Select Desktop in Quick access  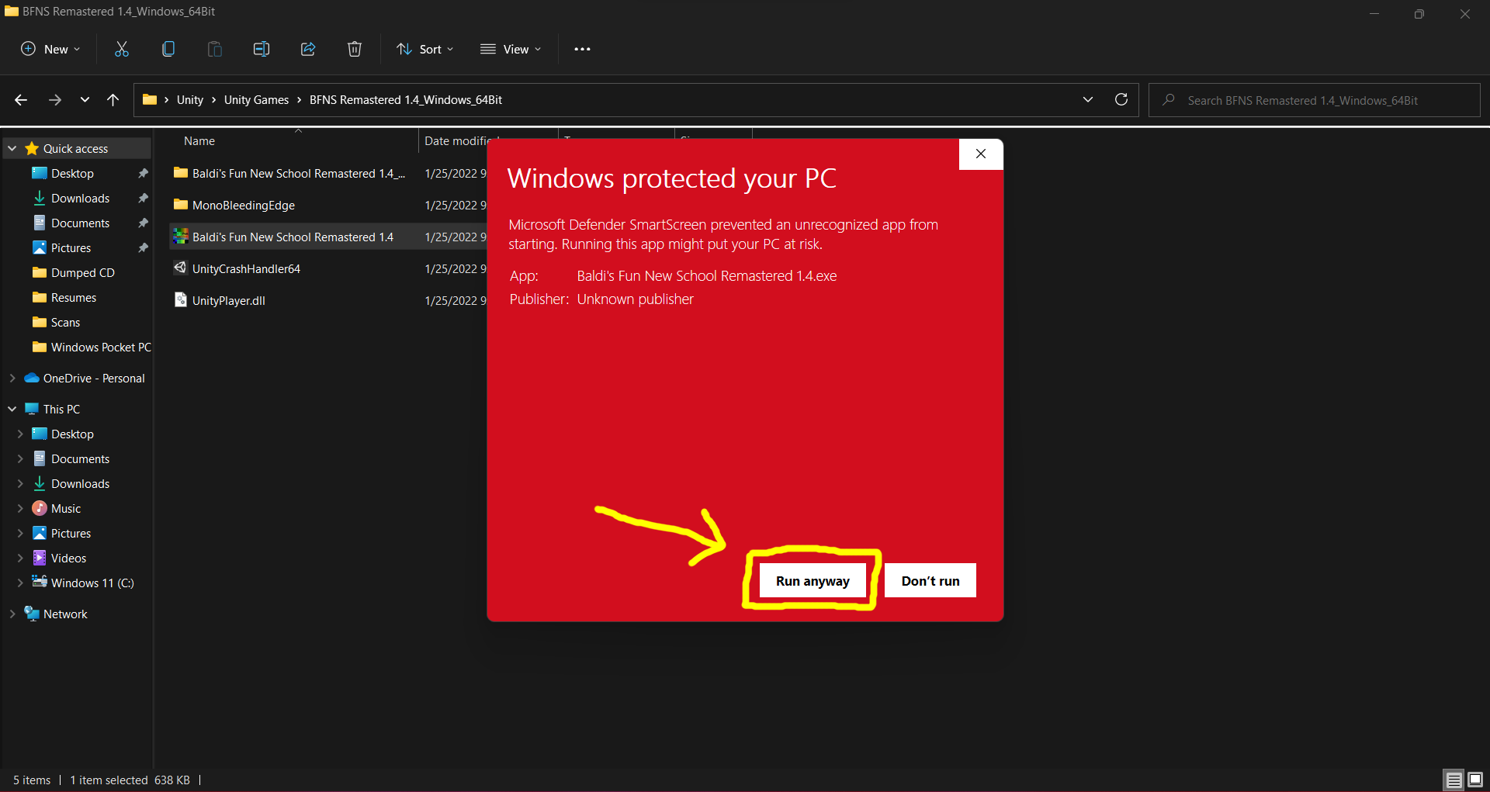(x=72, y=173)
